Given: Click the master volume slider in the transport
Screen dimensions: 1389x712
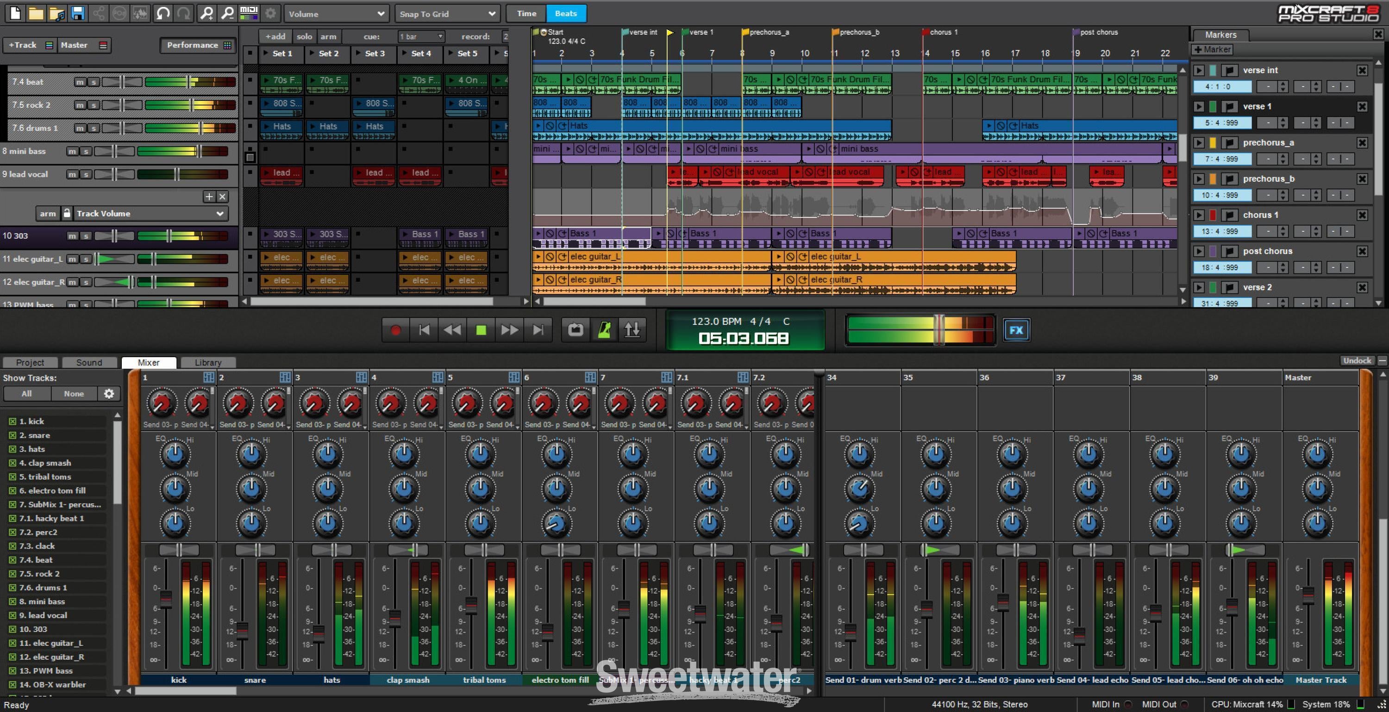Looking at the screenshot, I should pyautogui.click(x=938, y=329).
